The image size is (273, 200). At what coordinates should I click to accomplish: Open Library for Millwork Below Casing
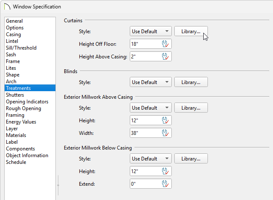(x=191, y=158)
